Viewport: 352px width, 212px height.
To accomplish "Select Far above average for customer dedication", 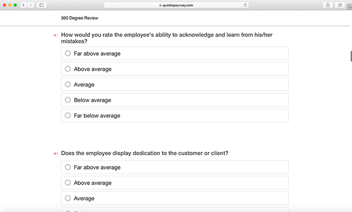I will point(175,167).
